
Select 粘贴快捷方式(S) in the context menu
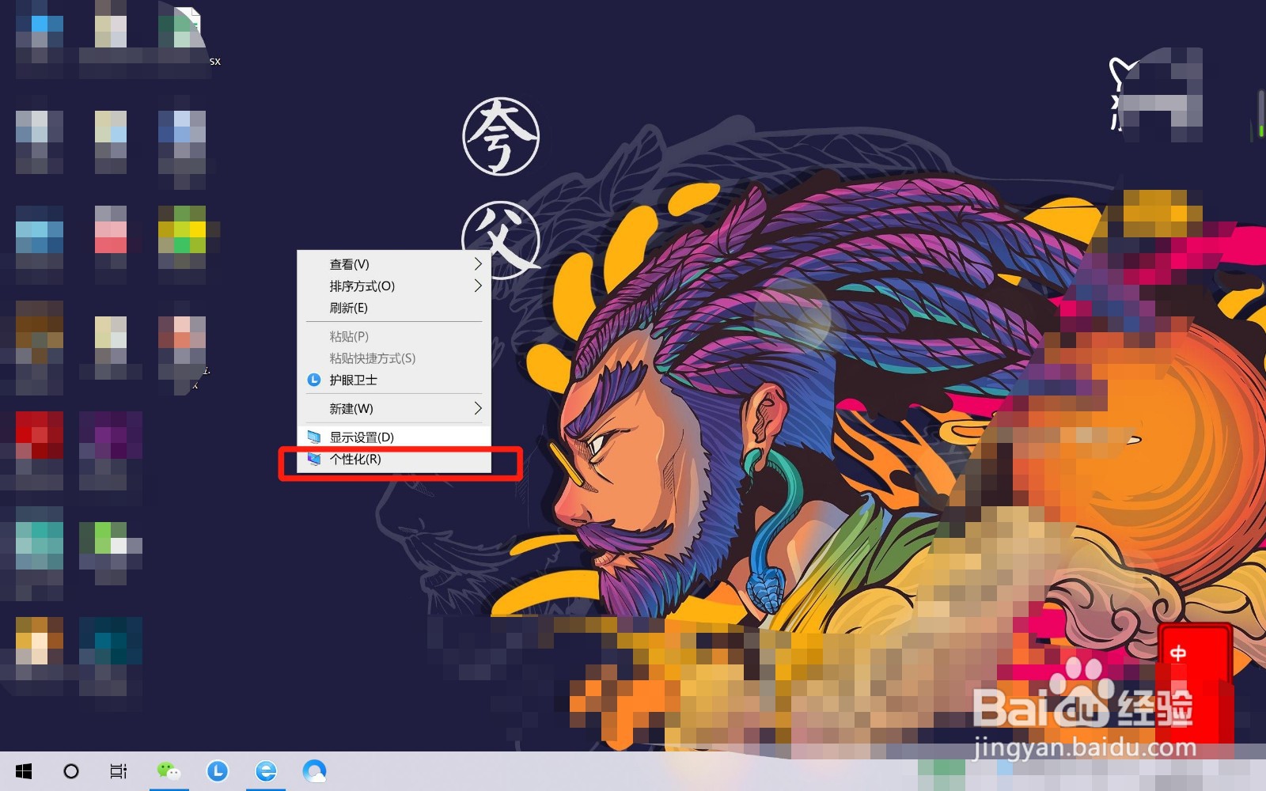pos(394,358)
